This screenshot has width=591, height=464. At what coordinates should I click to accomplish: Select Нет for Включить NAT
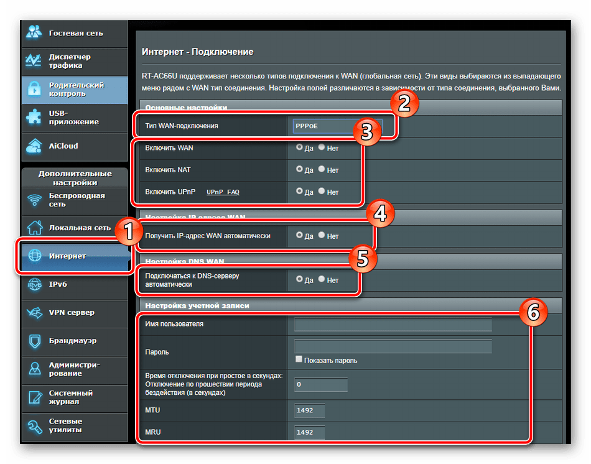tap(322, 169)
